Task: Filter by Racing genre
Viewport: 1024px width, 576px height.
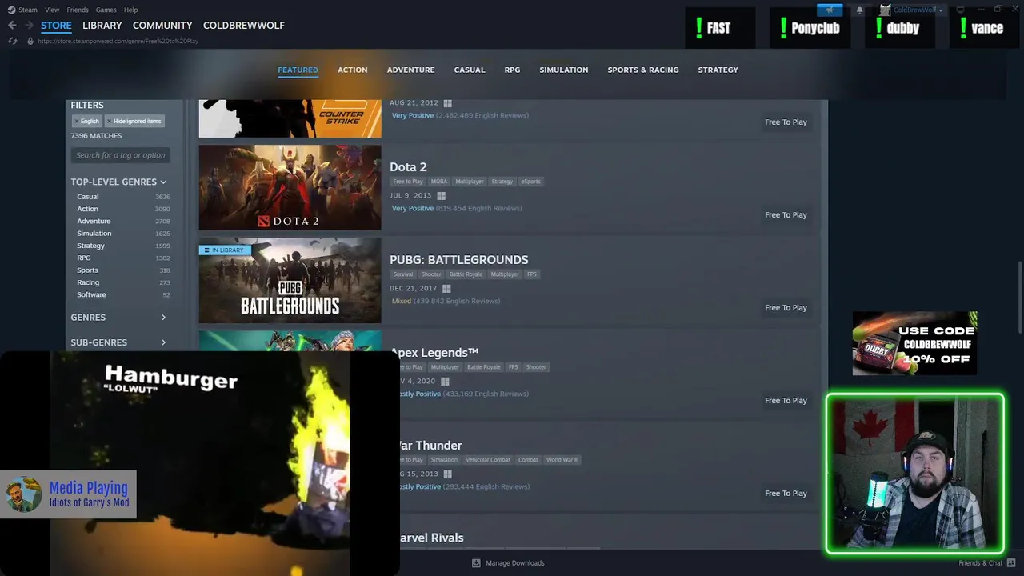Action: click(88, 282)
